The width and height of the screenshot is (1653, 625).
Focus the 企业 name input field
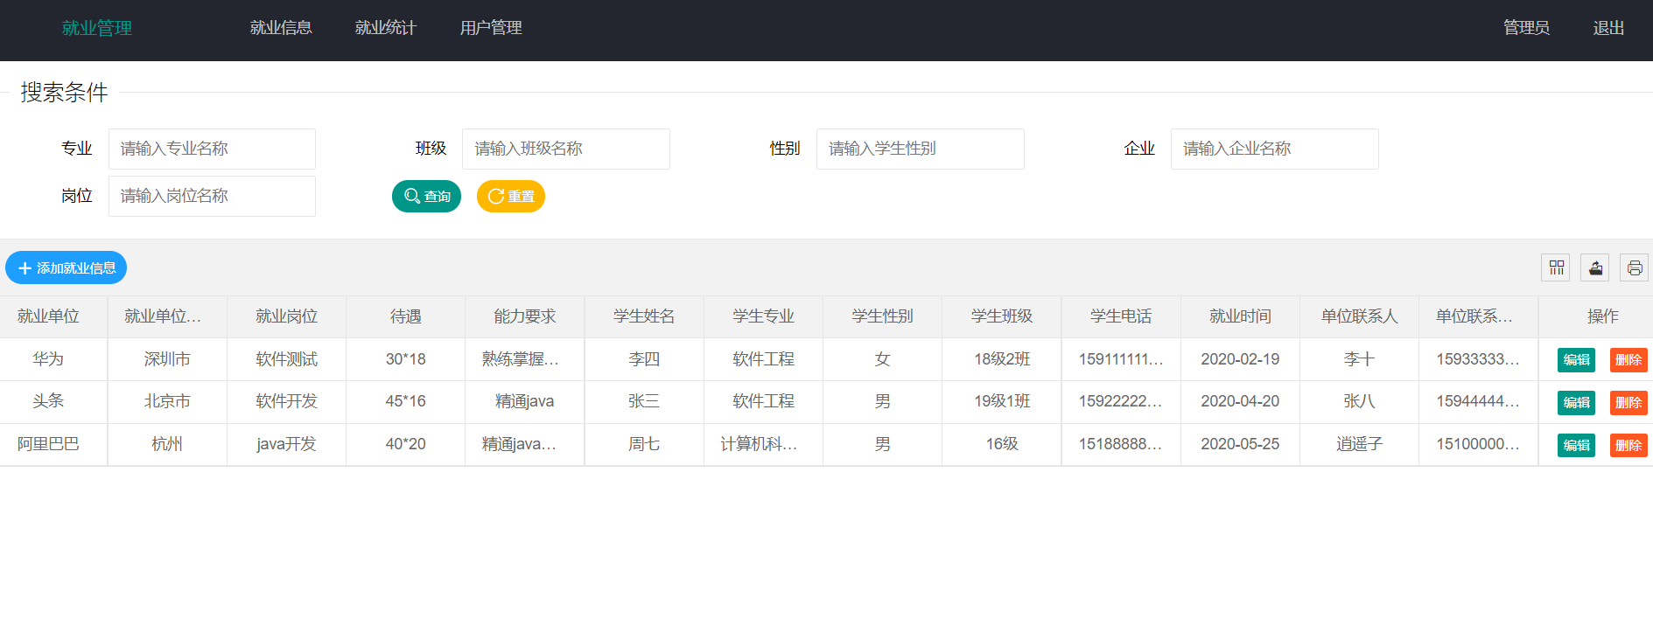tap(1275, 149)
